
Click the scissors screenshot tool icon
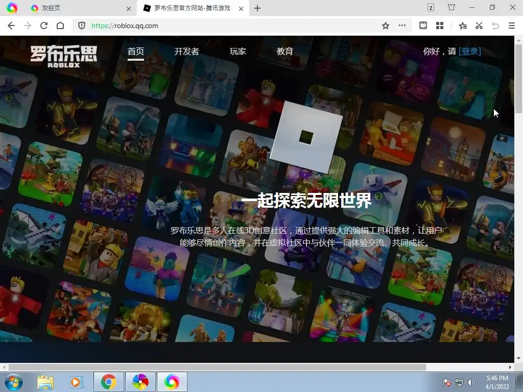coord(479,26)
